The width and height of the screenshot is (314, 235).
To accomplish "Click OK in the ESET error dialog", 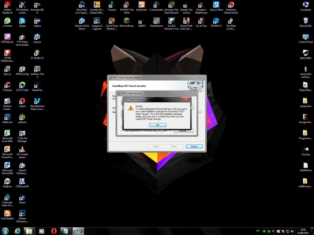I will (x=158, y=125).
